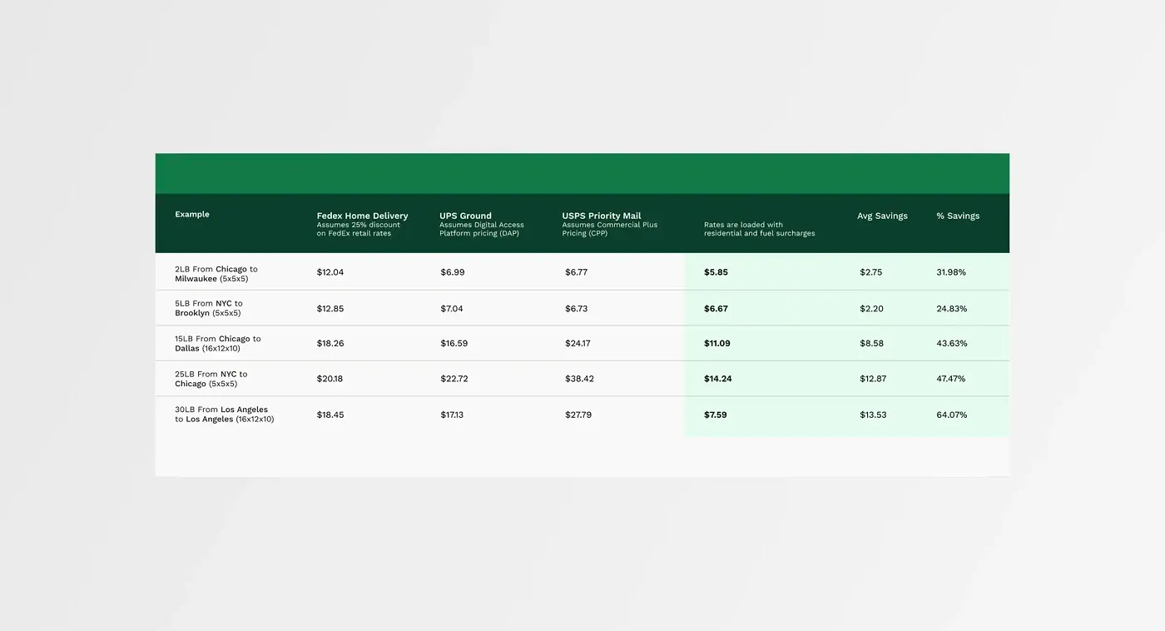Select the savings percentage "24.83%"
This screenshot has width=1165, height=631.
coord(952,309)
